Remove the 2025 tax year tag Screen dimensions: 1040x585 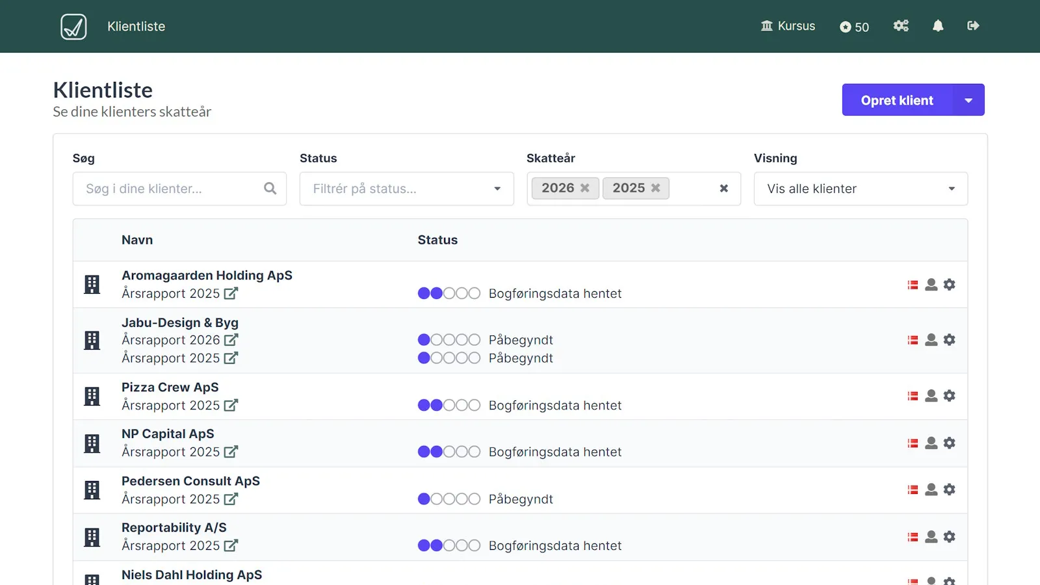coord(656,188)
